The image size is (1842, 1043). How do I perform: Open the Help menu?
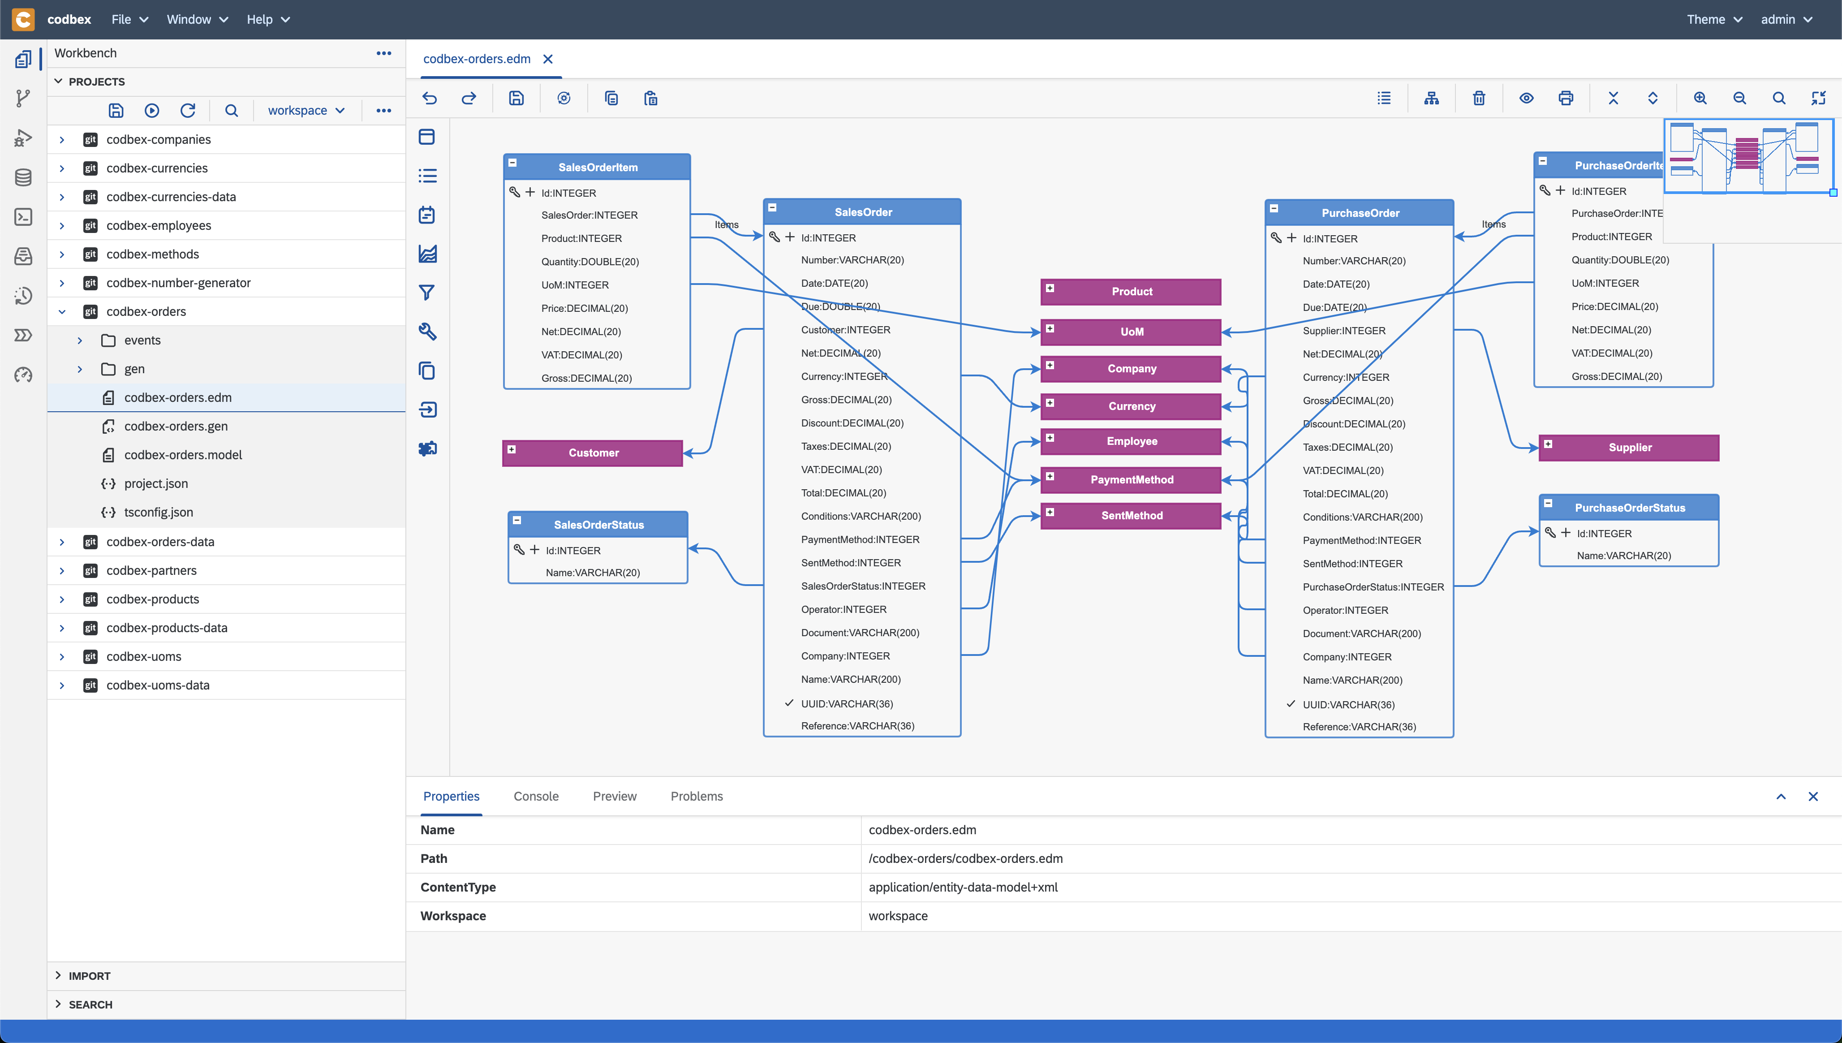tap(269, 19)
